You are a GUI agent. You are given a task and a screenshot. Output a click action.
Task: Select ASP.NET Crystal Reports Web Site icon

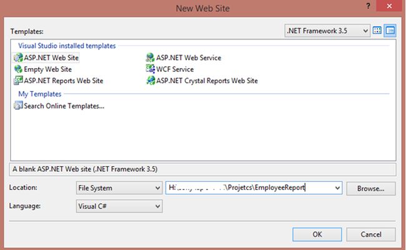[150, 81]
